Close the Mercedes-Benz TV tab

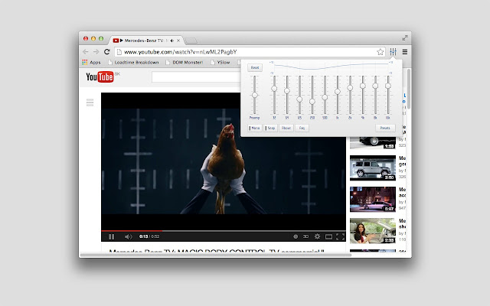coord(178,41)
